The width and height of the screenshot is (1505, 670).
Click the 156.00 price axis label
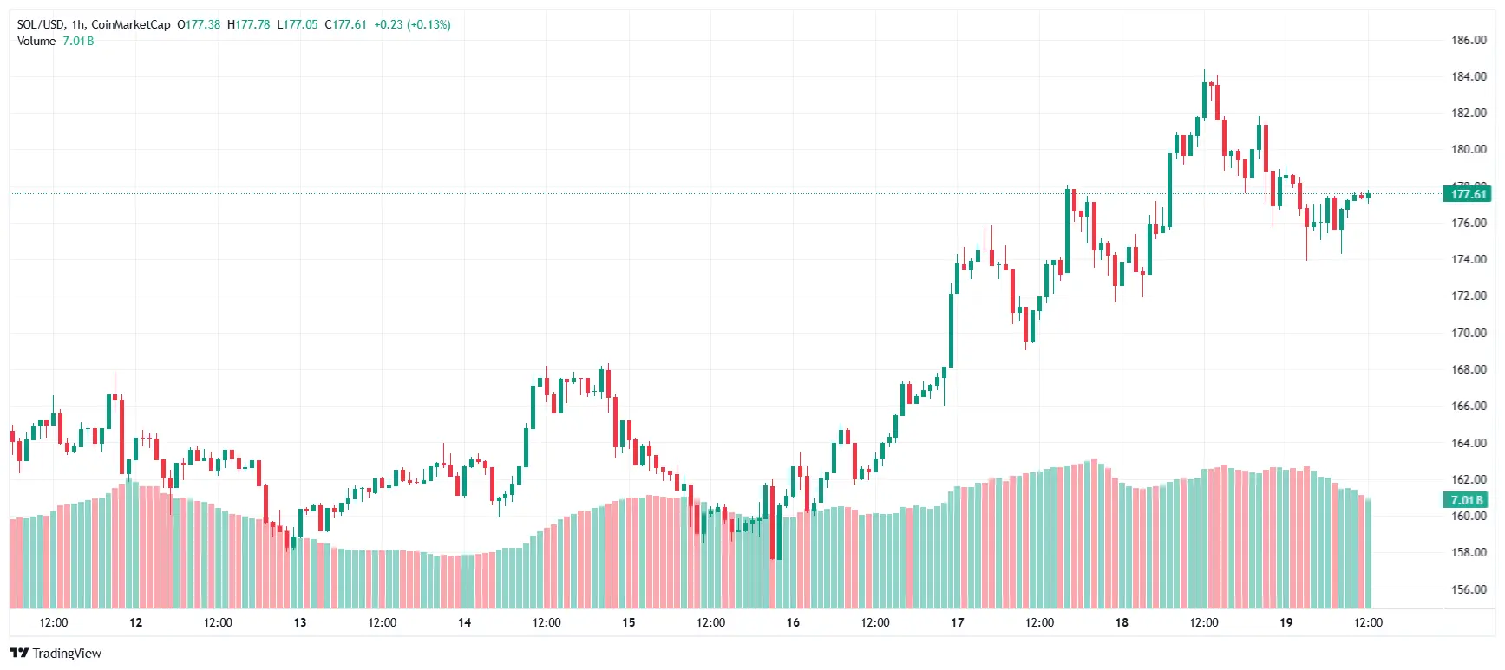coord(1469,589)
